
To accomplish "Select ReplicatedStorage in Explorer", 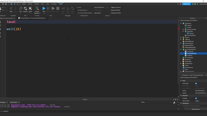I will 190,47.
